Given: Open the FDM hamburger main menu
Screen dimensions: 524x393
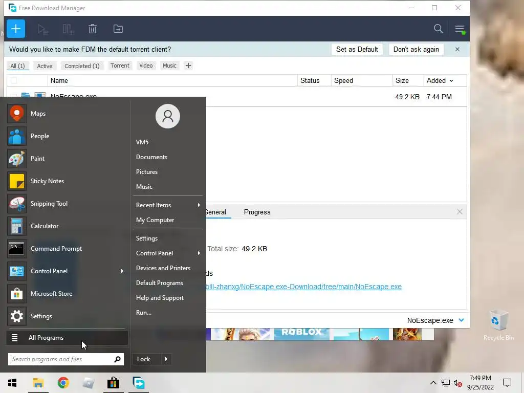Looking at the screenshot, I should 460,29.
